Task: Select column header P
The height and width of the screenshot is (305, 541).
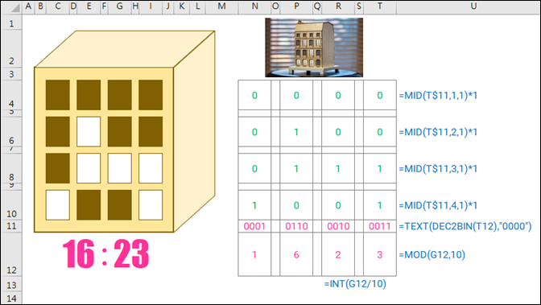Action: click(x=296, y=6)
